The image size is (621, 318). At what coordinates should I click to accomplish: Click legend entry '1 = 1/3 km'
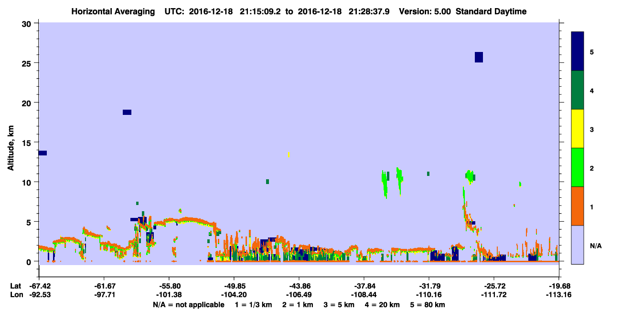pos(253,304)
